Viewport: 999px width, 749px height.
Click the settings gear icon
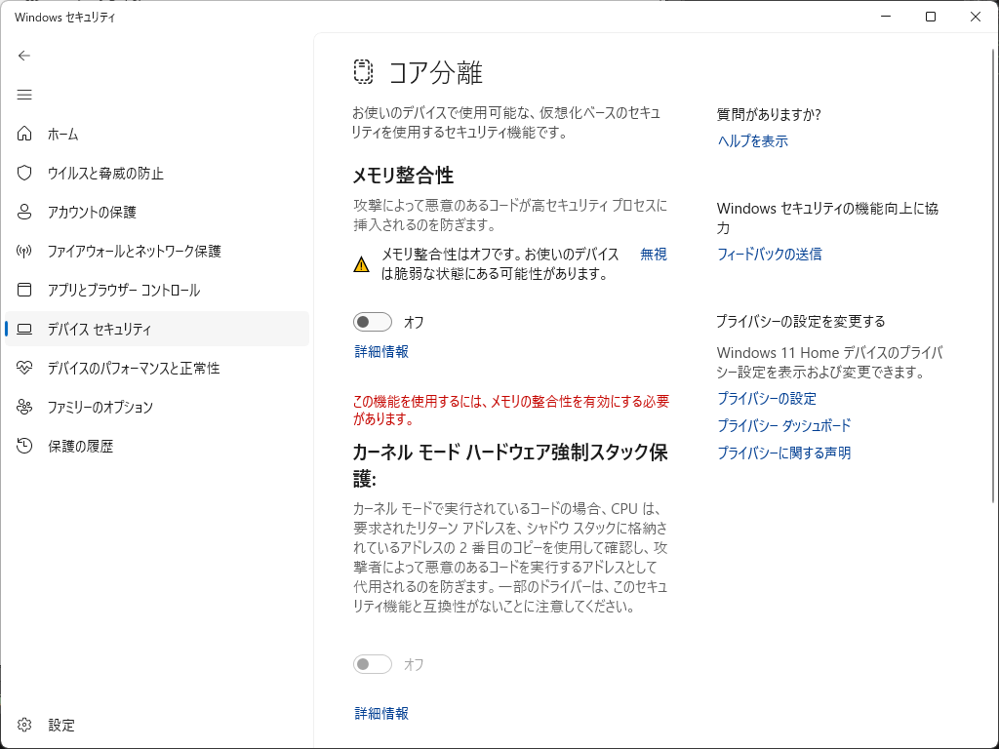24,725
